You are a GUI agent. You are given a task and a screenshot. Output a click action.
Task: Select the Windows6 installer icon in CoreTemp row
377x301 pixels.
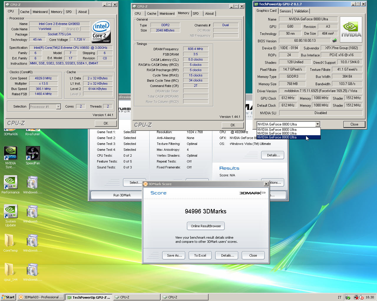[32, 241]
